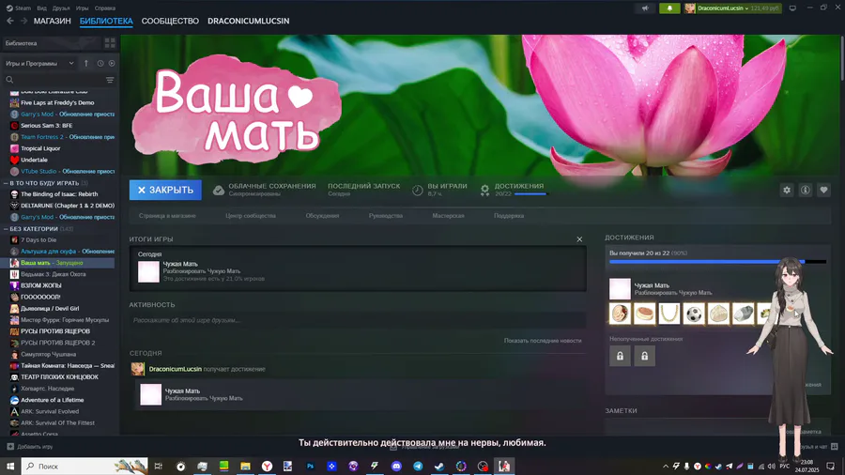Viewport: 845px width, 475px height.
Task: Click Добавить игру at the bottom
Action: tap(30, 447)
